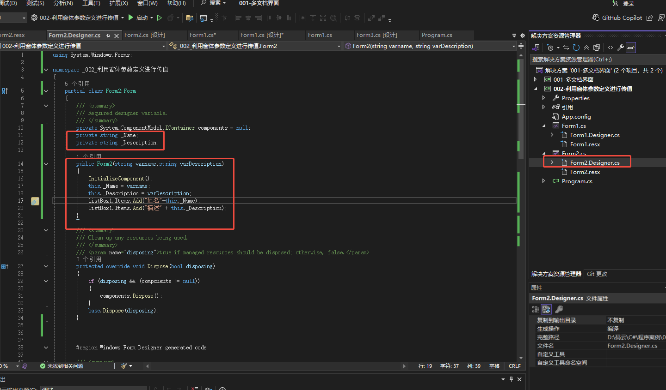Expand the 引用 references node
This screenshot has width=666, height=390.
coord(544,107)
